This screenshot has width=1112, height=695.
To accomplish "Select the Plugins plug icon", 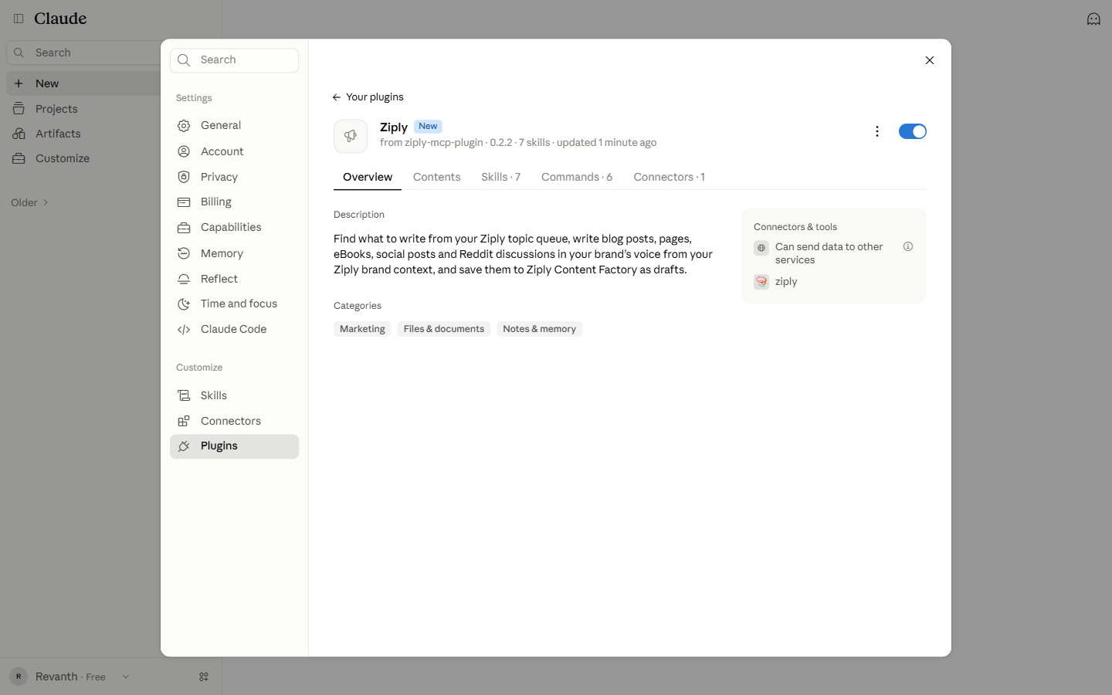I will [x=184, y=446].
